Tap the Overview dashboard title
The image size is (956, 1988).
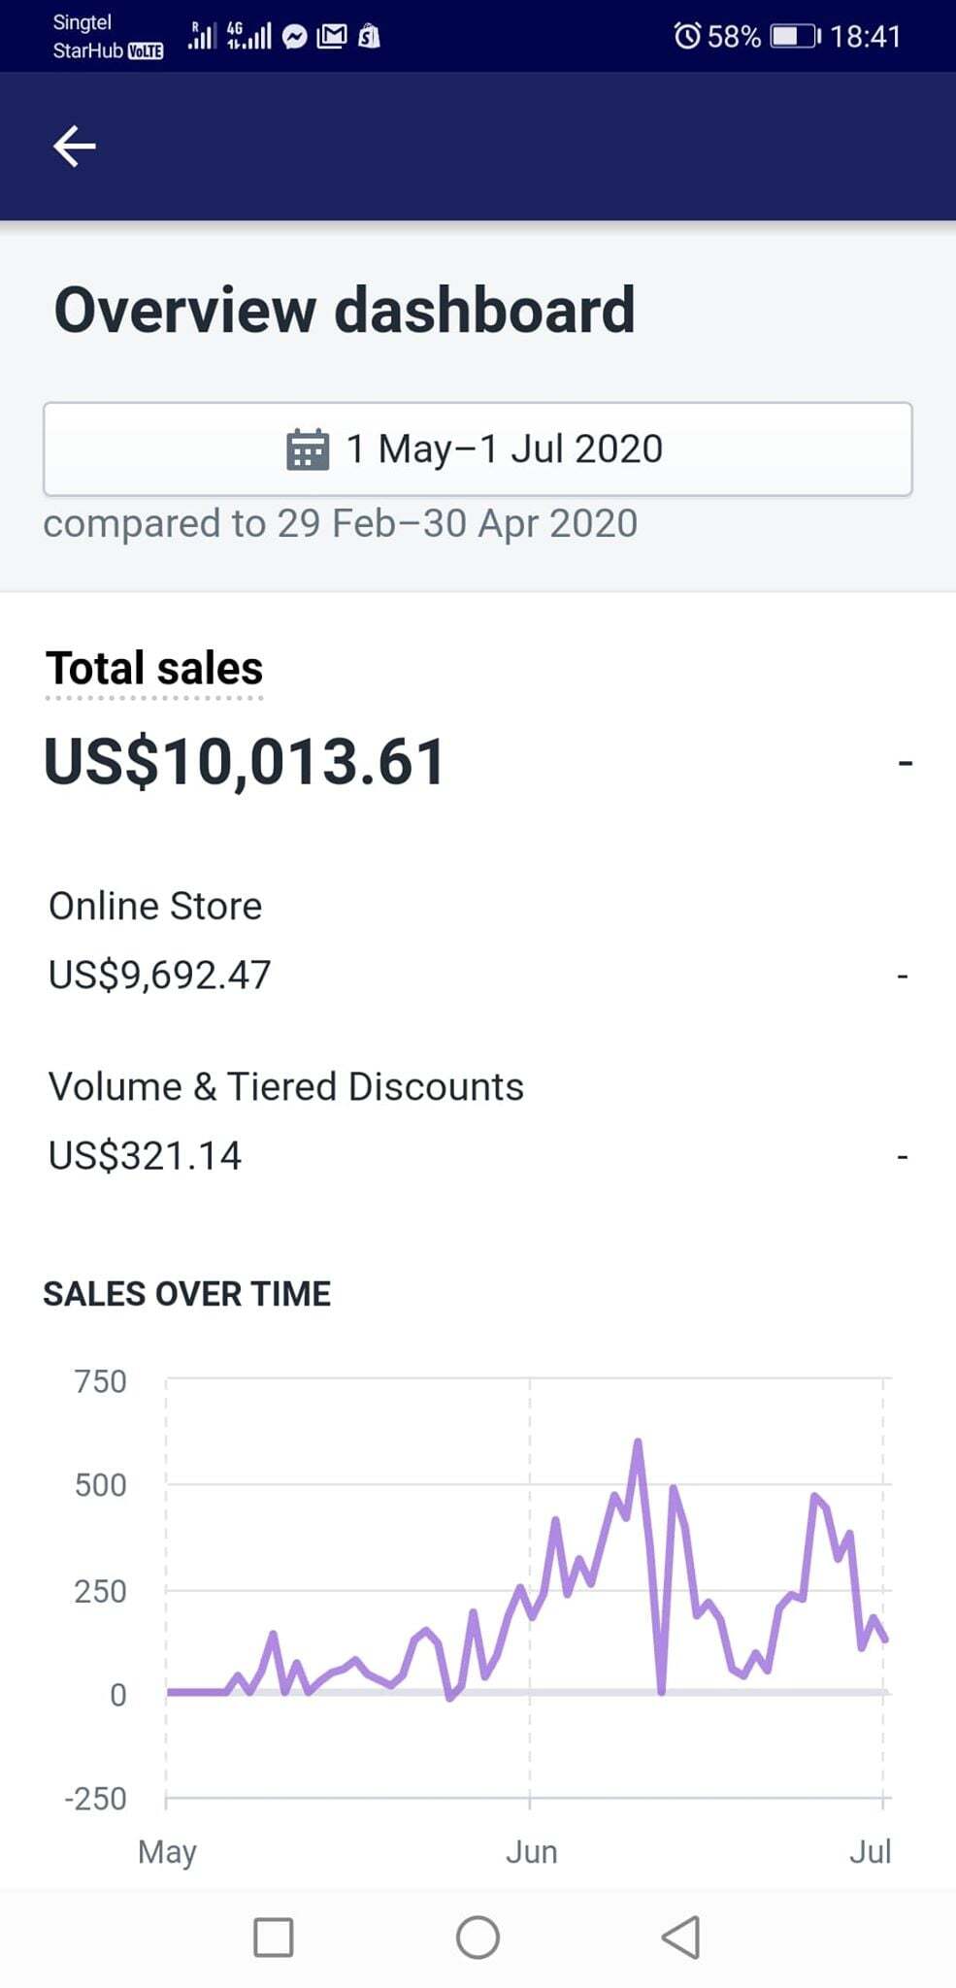point(345,311)
